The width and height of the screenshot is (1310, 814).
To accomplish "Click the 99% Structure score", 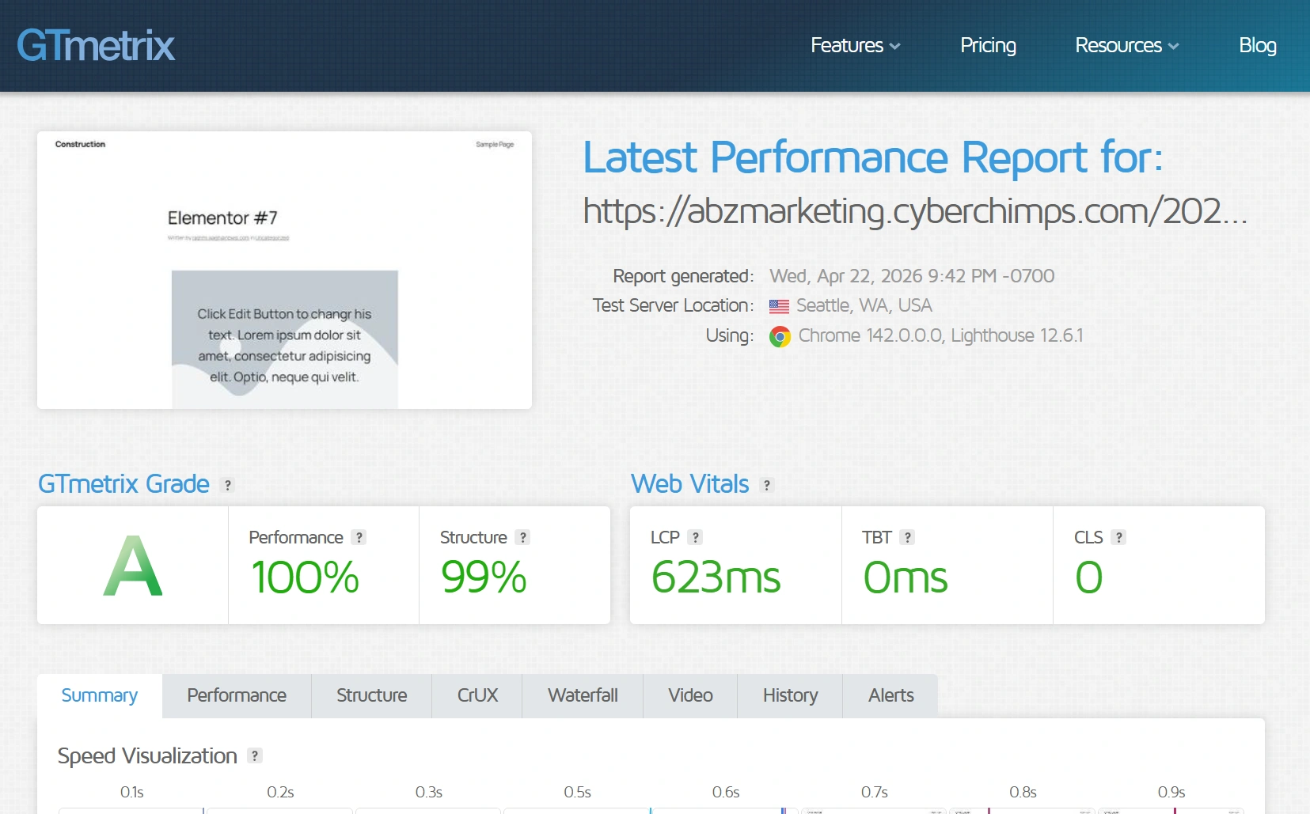I will [x=484, y=577].
